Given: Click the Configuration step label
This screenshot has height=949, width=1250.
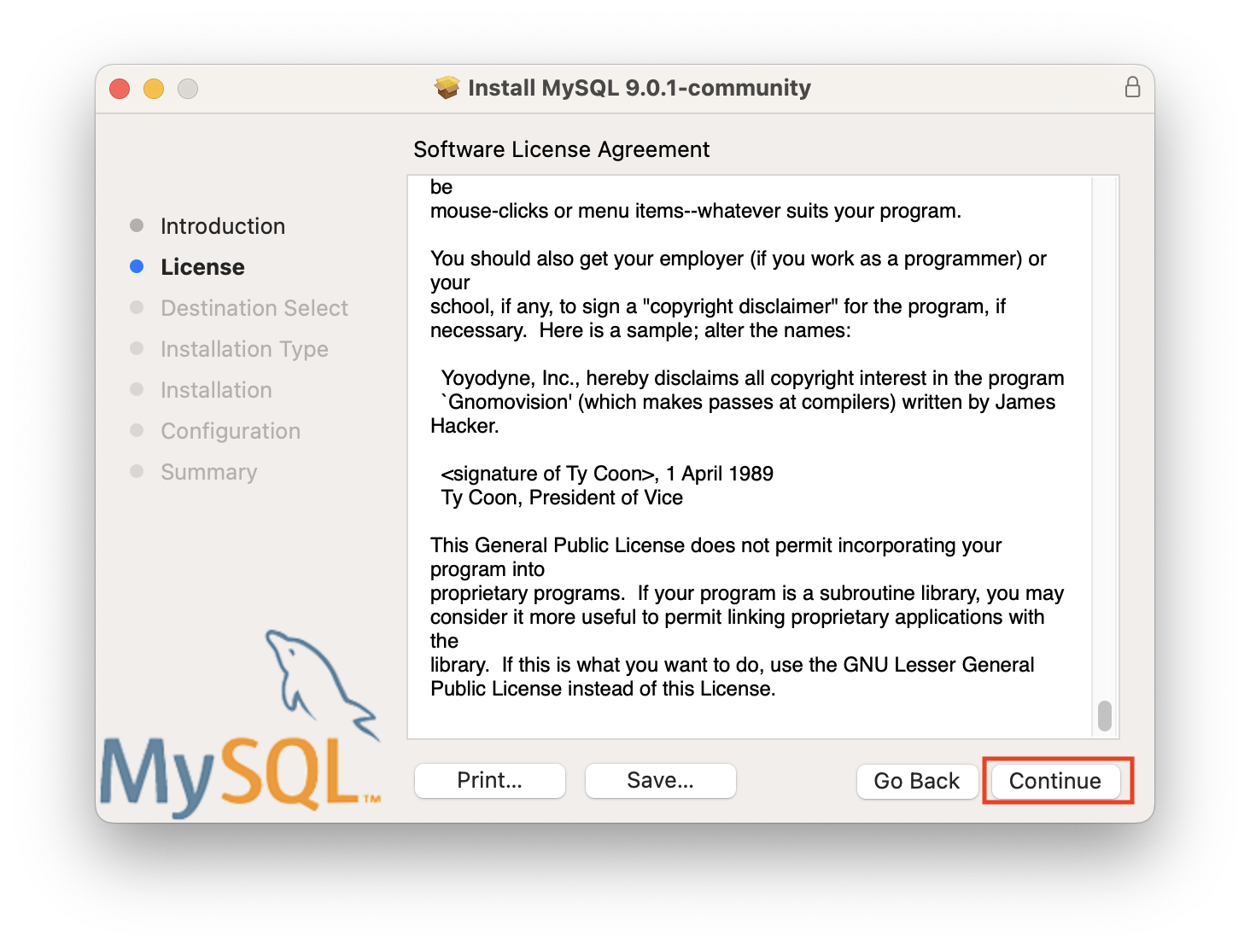Looking at the screenshot, I should pos(231,431).
